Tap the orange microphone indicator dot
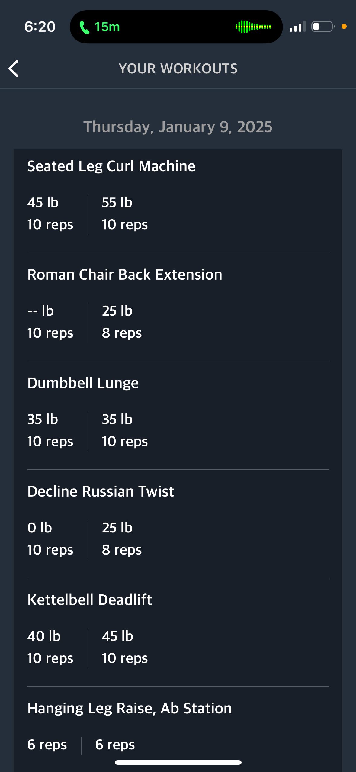356x772 pixels. [344, 27]
